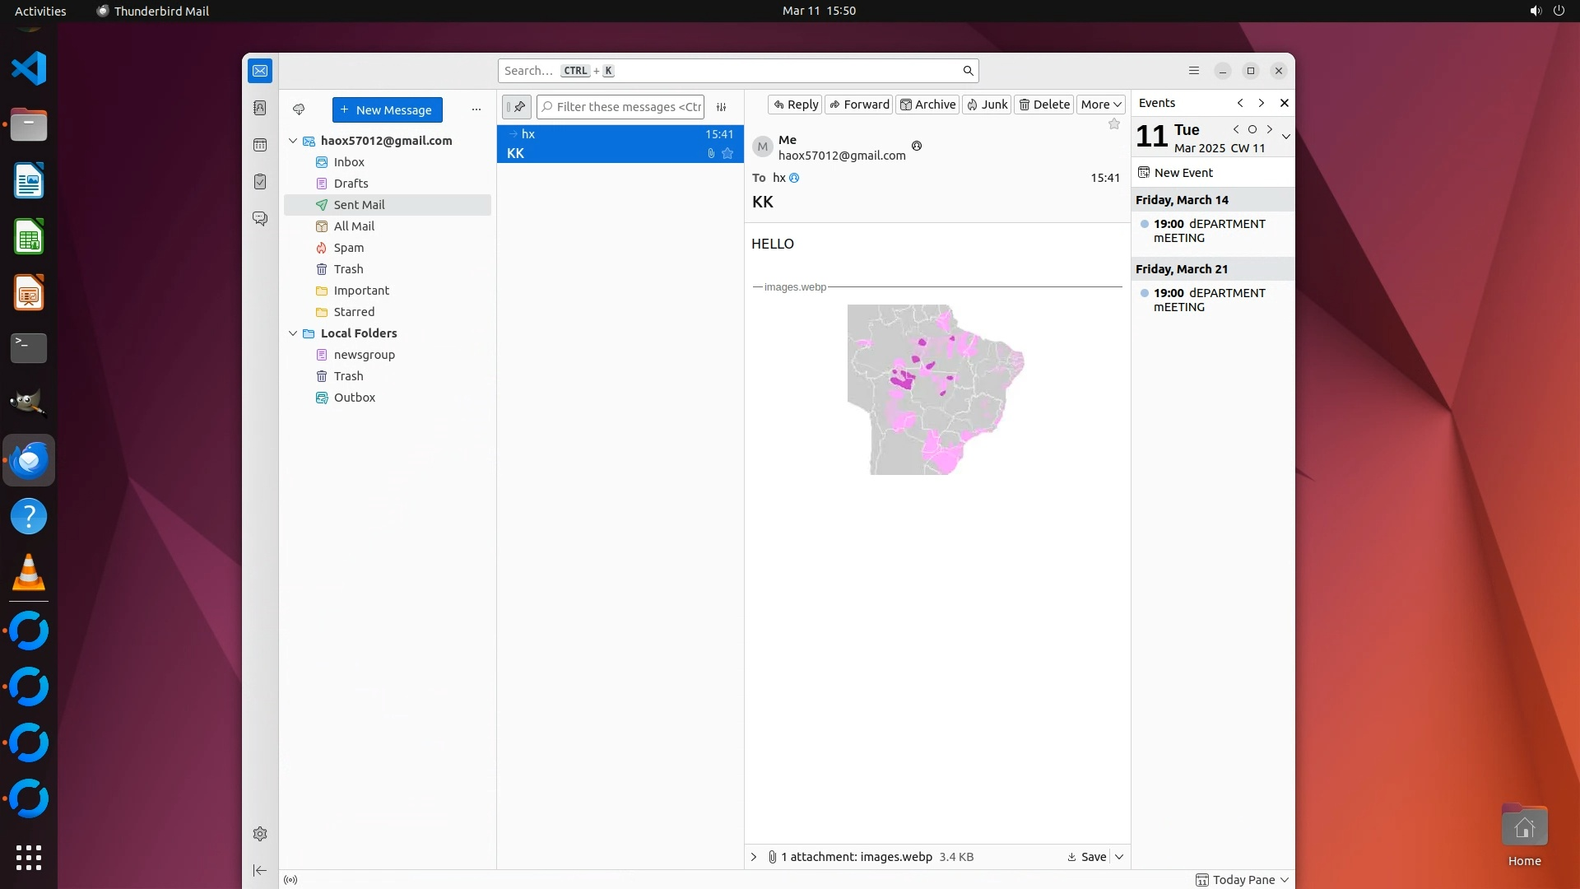Select the Inbox folder
1580x889 pixels.
pyautogui.click(x=349, y=162)
